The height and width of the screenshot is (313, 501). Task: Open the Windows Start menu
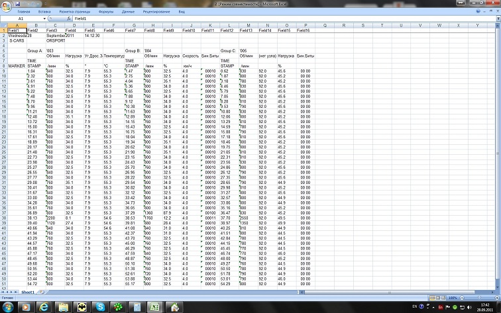tap(8, 307)
